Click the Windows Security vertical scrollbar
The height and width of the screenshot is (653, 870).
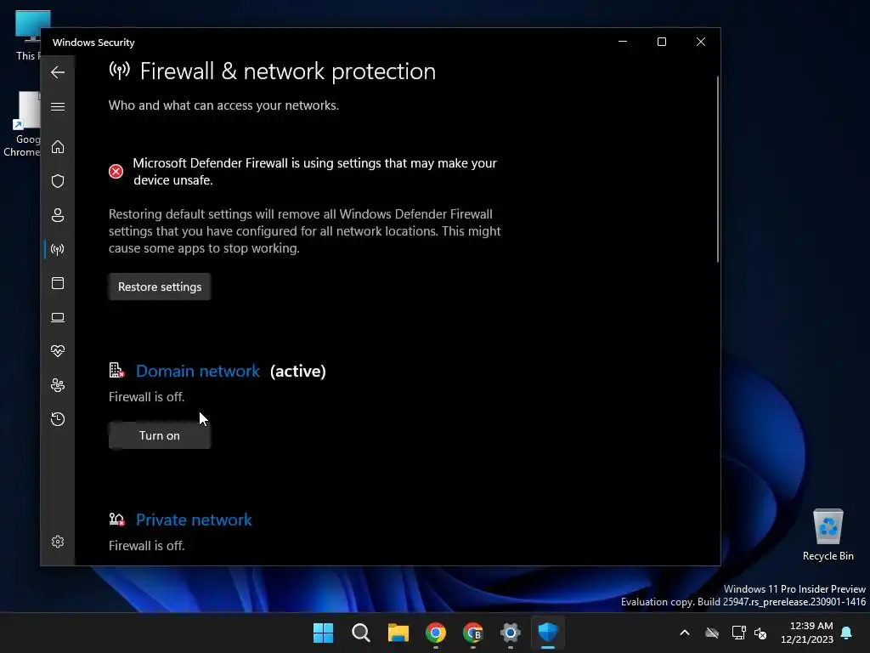[x=717, y=169]
